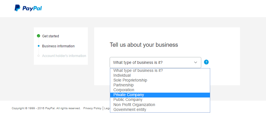Click the PayPal logo
Image resolution: width=266 pixels, height=122 pixels.
click(28, 8)
